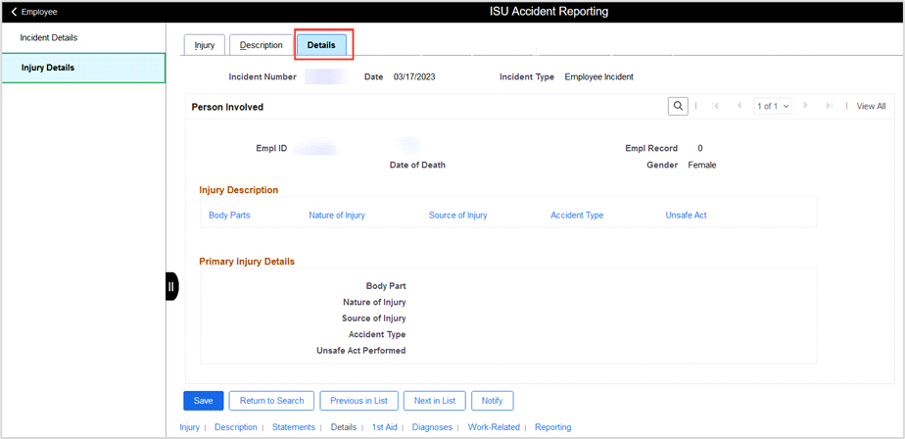Click the Body Part label in Primary Injury Details
The image size is (905, 439).
[386, 286]
